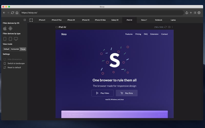The height and width of the screenshot is (128, 205).
Task: Go back using the back arrow
Action: click(4, 13)
